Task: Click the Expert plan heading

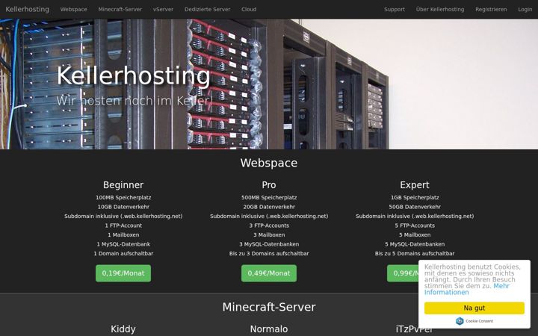Action: 415,185
